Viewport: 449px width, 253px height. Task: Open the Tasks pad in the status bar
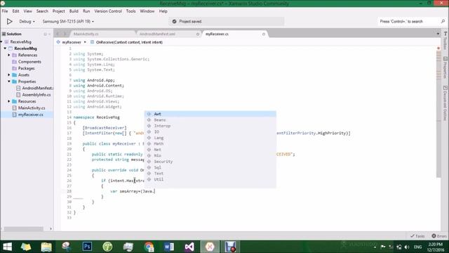pyautogui.click(x=417, y=236)
